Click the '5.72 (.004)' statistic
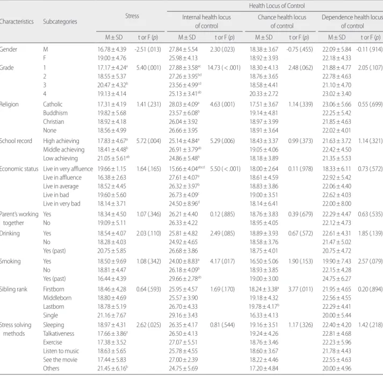Screen dimensions: 383x376 (x=148, y=141)
